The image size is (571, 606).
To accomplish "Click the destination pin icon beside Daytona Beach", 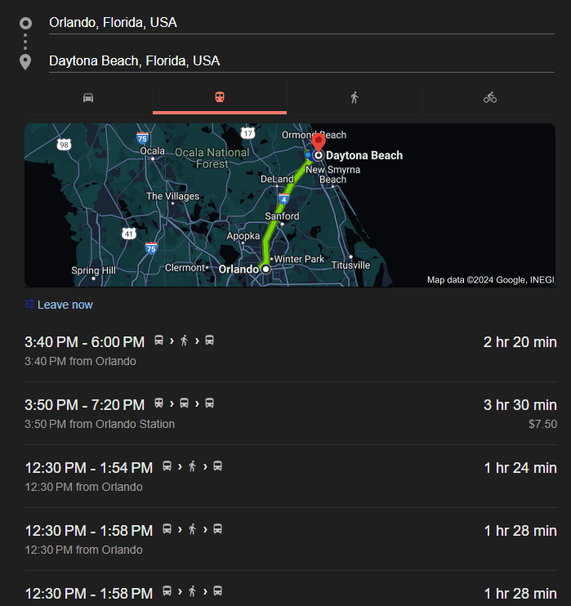I will tap(25, 62).
